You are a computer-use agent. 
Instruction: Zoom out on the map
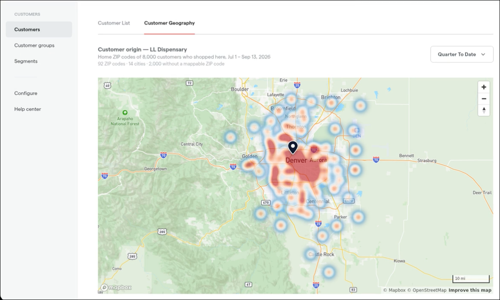pyautogui.click(x=484, y=99)
